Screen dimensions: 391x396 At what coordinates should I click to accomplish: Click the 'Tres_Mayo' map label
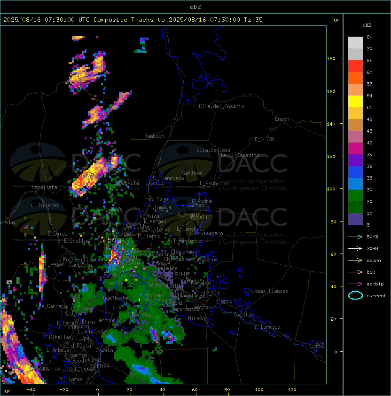tap(155, 199)
